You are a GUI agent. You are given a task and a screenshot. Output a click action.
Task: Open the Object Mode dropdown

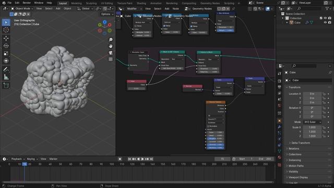coord(22,9)
